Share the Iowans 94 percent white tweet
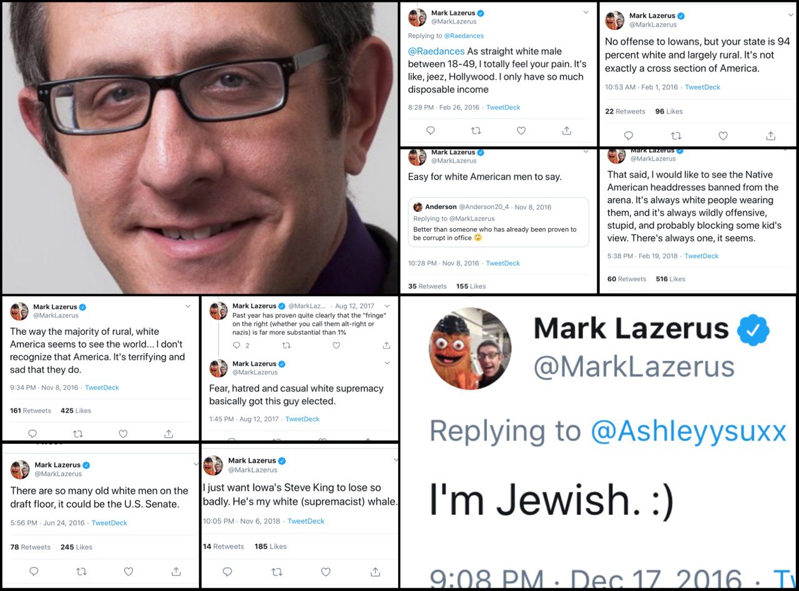Image resolution: width=799 pixels, height=591 pixels. 771,135
